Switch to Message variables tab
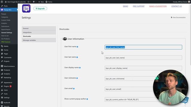Screen dimensions: 191x107 click(x=39, y=40)
